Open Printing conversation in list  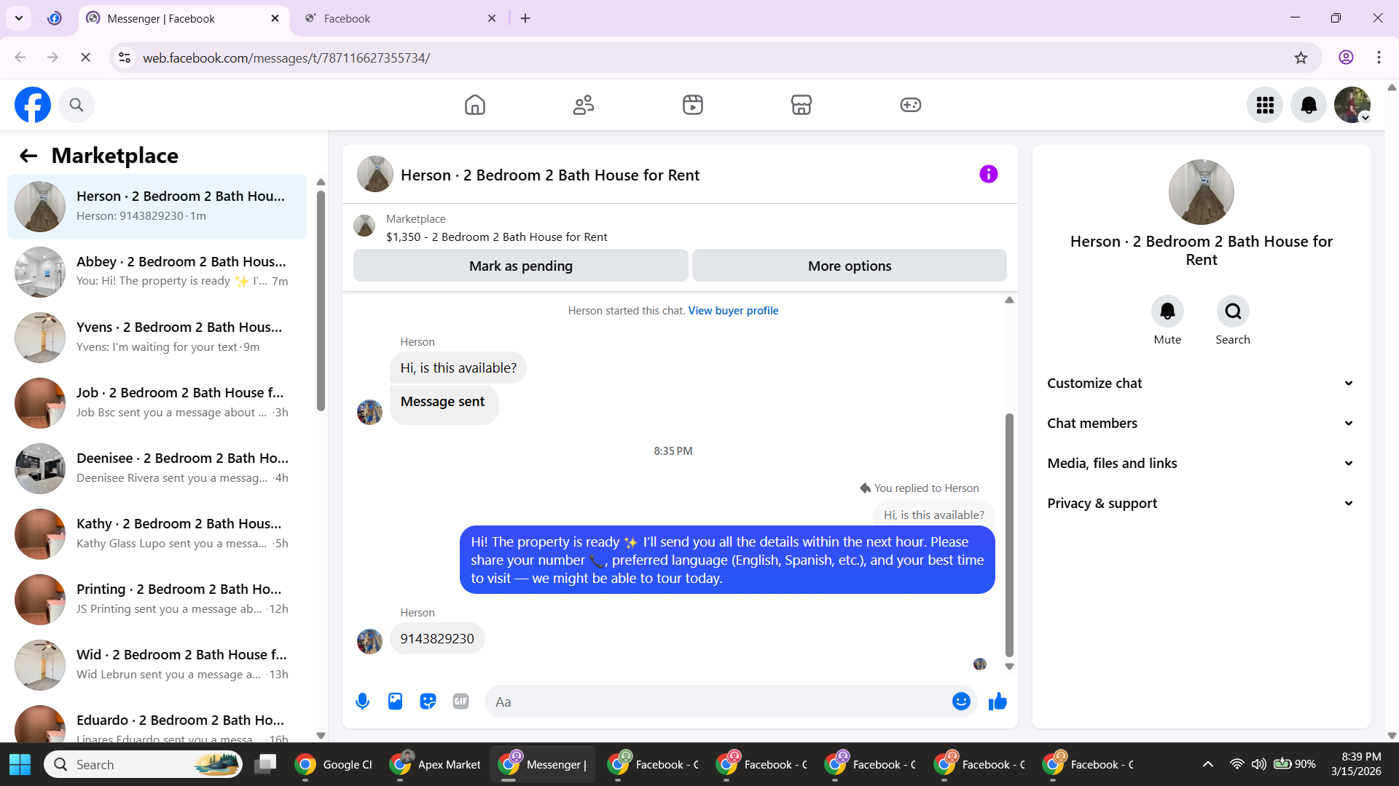click(x=157, y=600)
